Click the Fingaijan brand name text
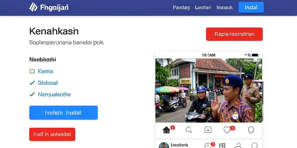 [54, 7]
